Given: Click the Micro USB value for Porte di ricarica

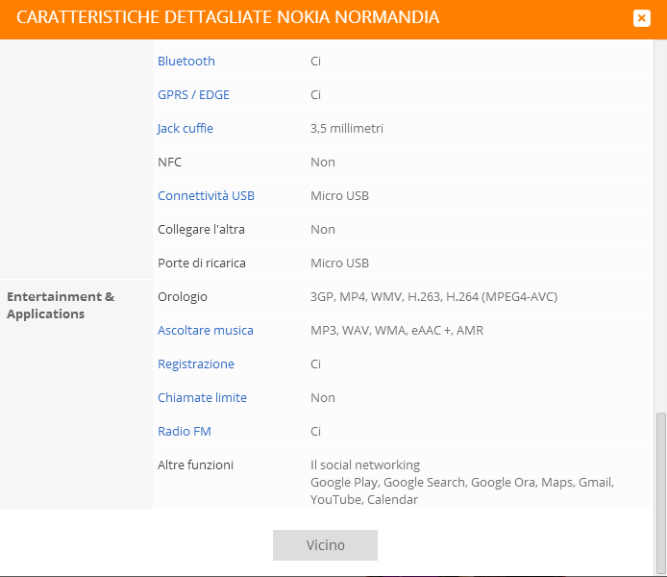Looking at the screenshot, I should coord(339,263).
